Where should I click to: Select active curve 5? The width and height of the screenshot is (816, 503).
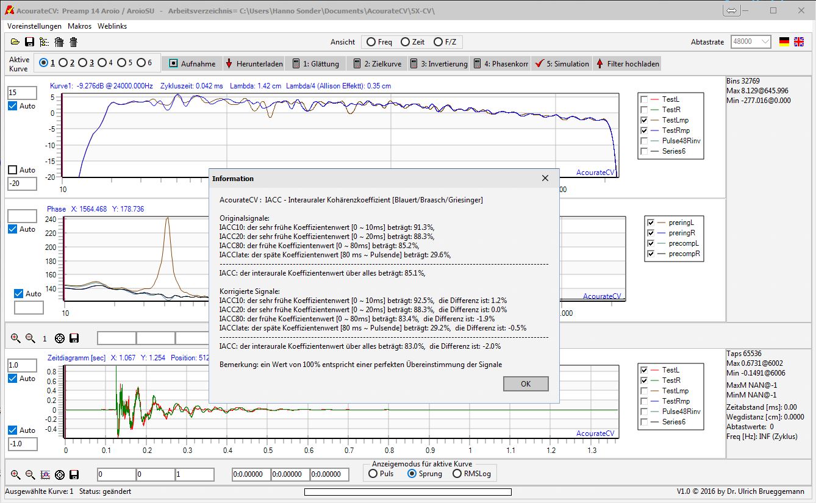point(121,63)
